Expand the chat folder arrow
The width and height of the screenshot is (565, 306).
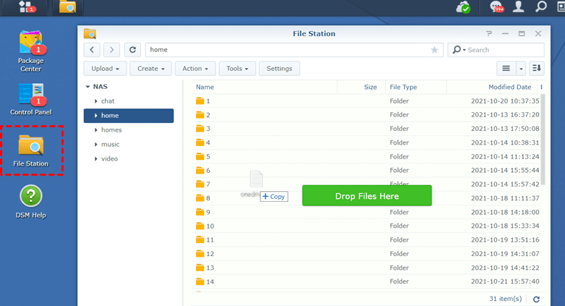95,101
